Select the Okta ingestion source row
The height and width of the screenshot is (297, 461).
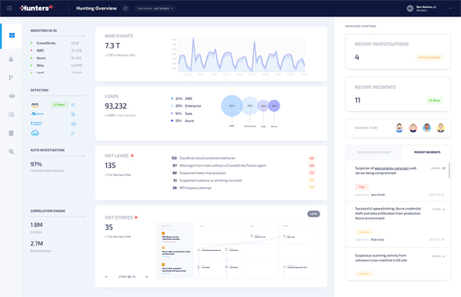[55, 66]
